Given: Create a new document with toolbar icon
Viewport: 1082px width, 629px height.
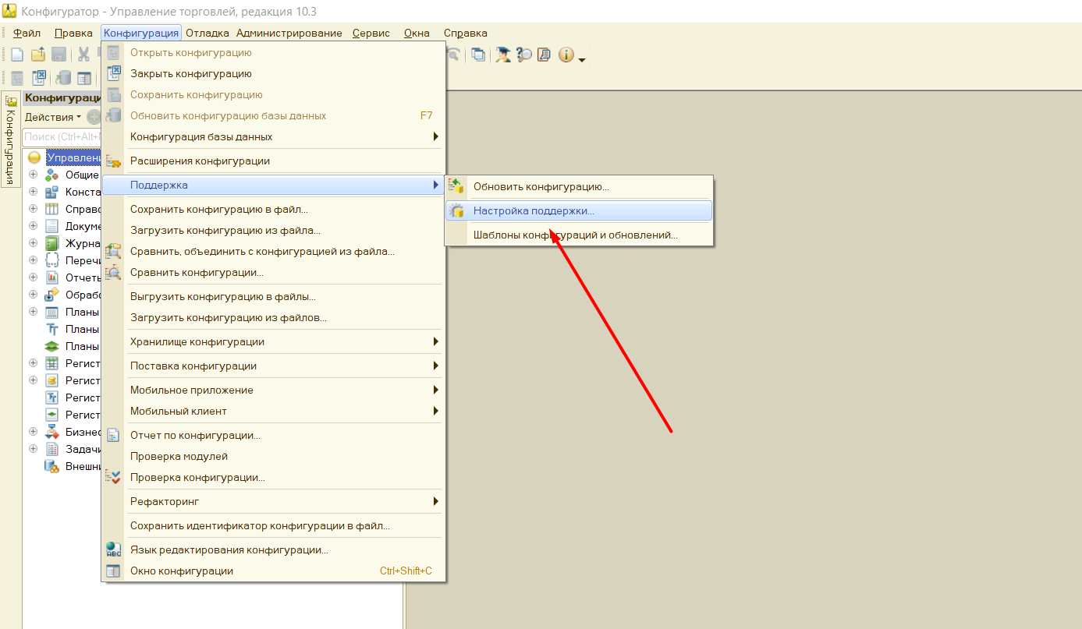Looking at the screenshot, I should [17, 55].
